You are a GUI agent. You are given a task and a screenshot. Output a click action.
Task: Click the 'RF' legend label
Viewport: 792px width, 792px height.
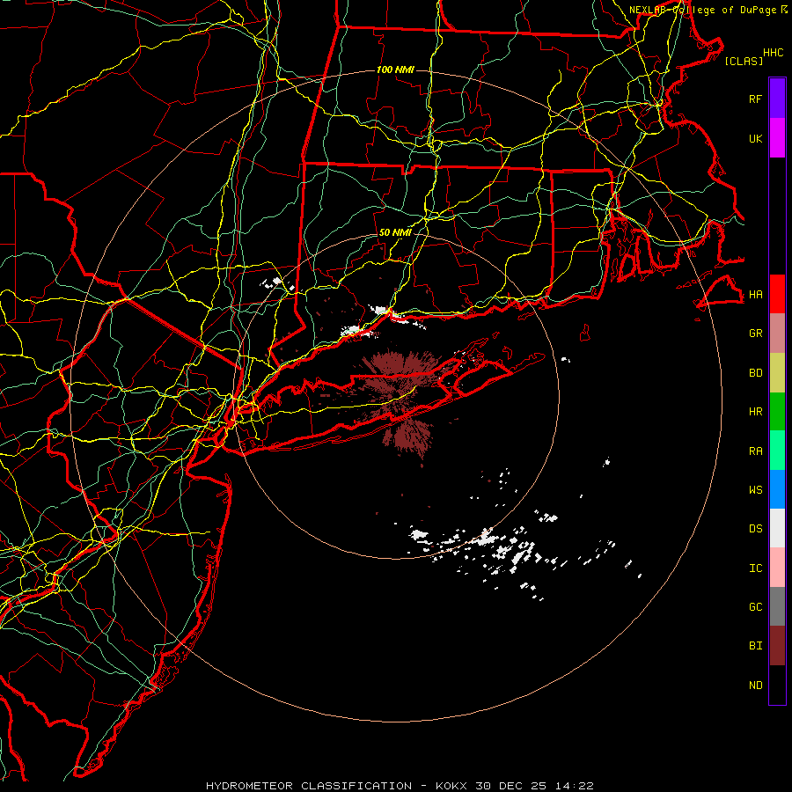pos(755,99)
